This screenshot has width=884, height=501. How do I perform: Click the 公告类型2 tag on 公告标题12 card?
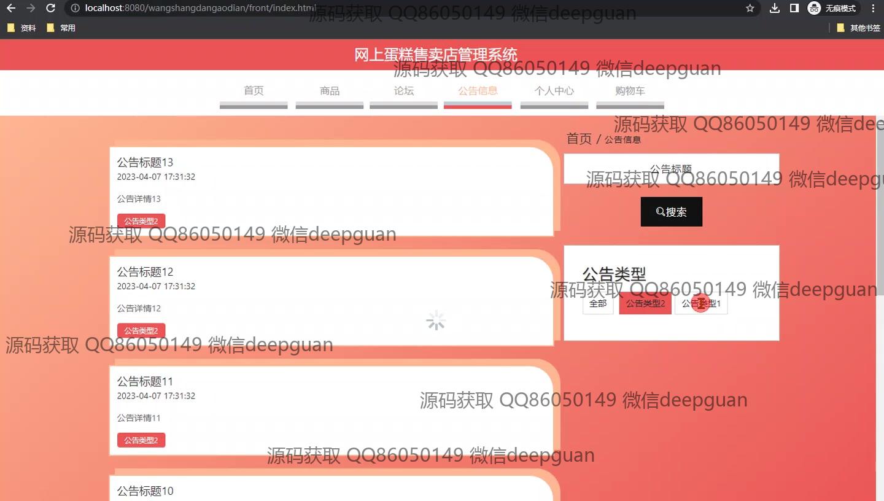tap(141, 331)
